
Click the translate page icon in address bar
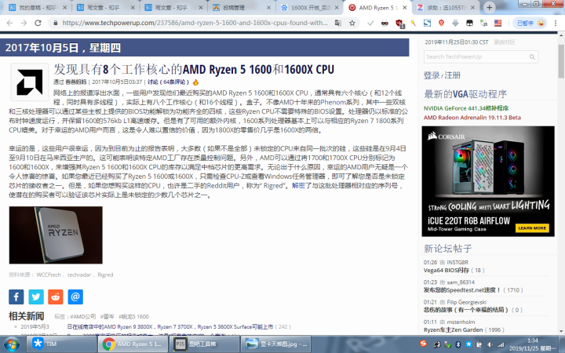coord(338,23)
